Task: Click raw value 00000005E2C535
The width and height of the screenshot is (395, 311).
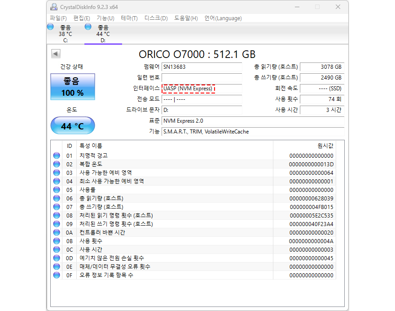Action: click(312, 216)
